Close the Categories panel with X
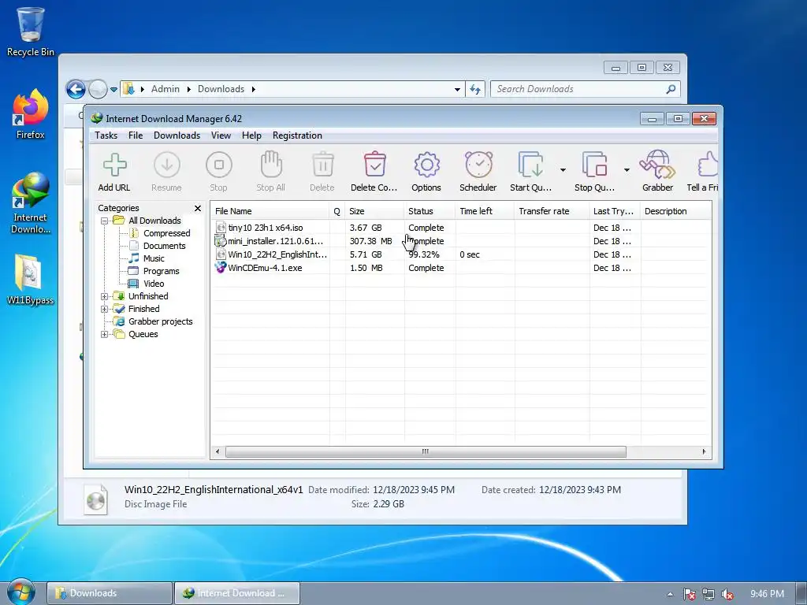 [x=198, y=208]
